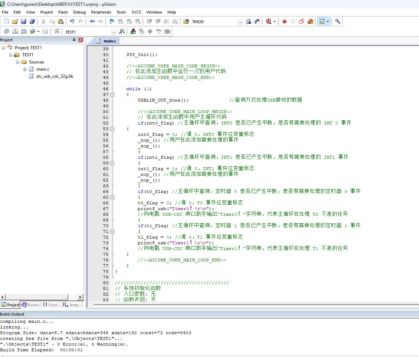Switch to the Functions panel tab

[x=52, y=305]
